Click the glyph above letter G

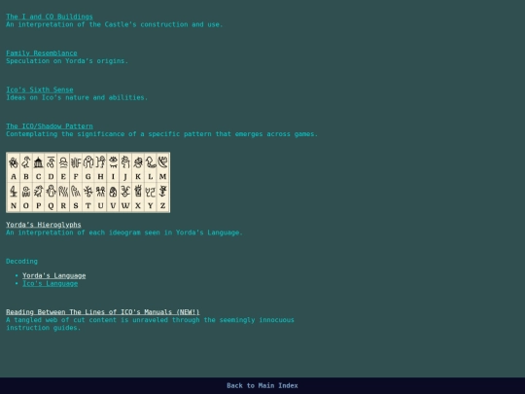pos(88,162)
